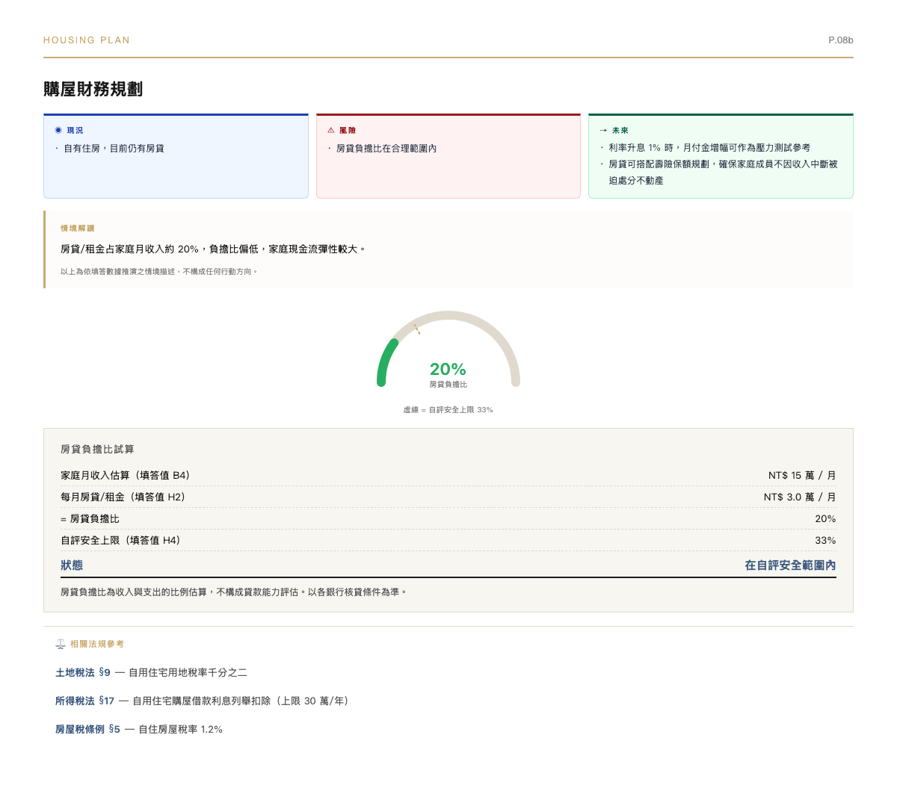Click the 現況 status icon in the blue card
Viewport: 897px width, 785px height.
click(x=58, y=130)
